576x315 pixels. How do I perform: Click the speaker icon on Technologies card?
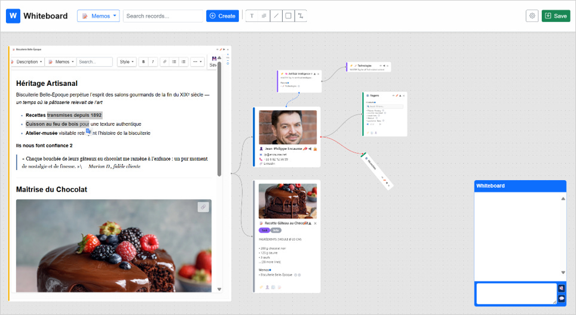tap(384, 66)
